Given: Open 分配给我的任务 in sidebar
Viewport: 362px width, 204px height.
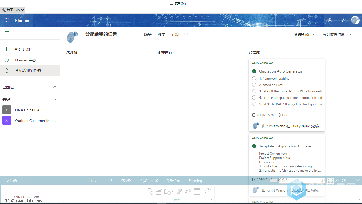Looking at the screenshot, I should coord(30,71).
